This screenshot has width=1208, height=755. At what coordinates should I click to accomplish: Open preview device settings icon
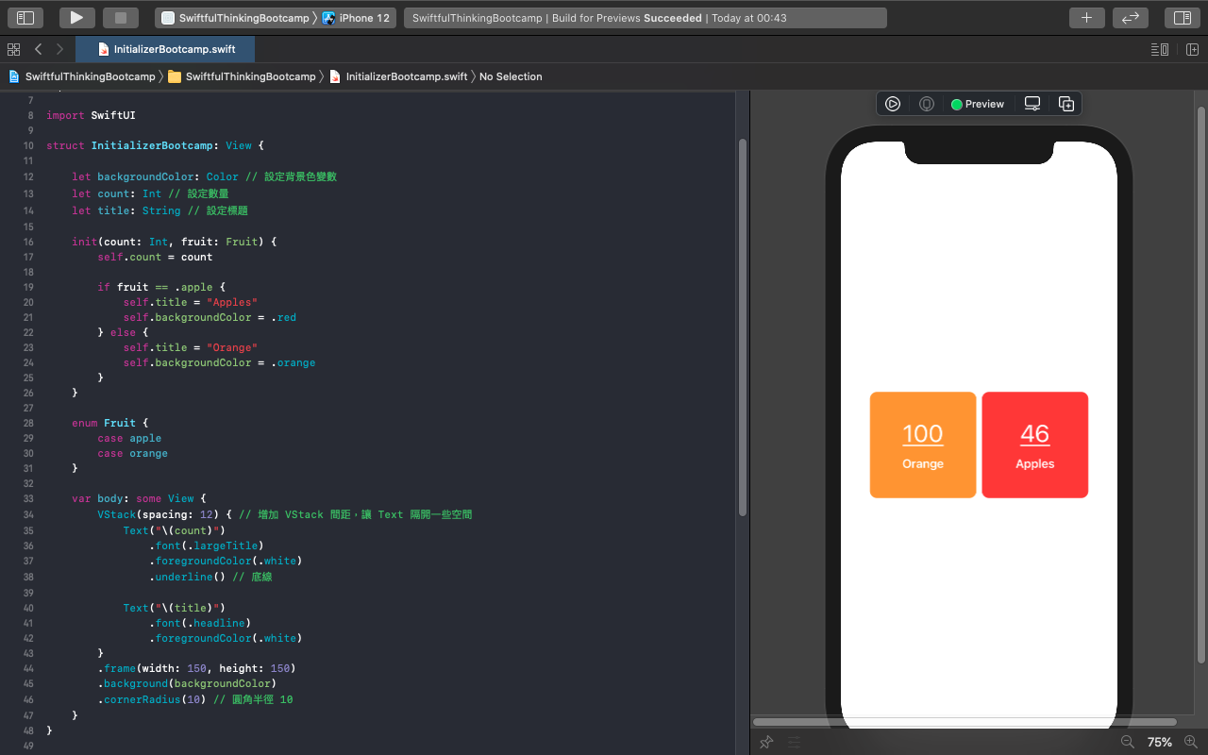1032,104
